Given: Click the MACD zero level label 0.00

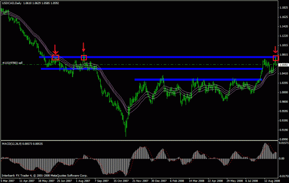Looking at the screenshot, I should click(x=282, y=159).
